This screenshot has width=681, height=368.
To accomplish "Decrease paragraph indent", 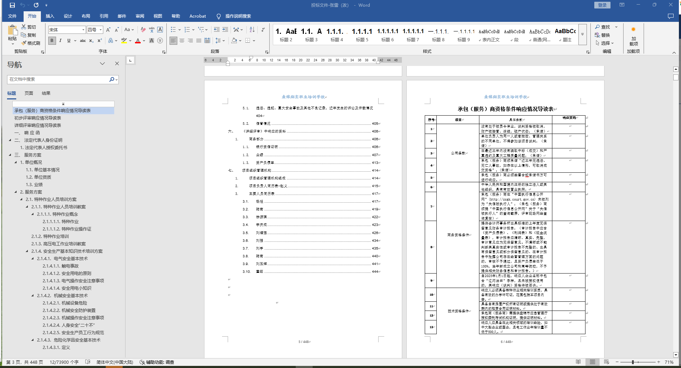I will [217, 30].
